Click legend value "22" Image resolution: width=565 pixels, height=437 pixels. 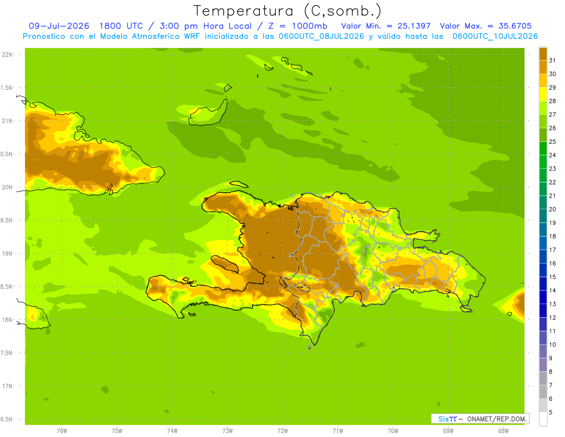tap(553, 182)
